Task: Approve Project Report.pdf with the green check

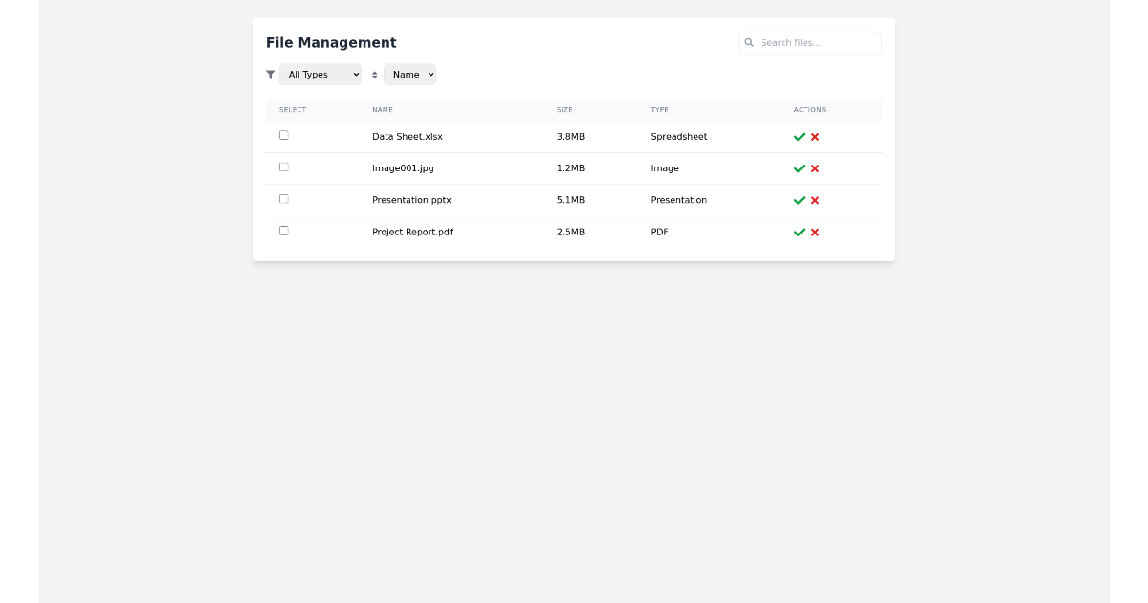Action: tap(799, 232)
